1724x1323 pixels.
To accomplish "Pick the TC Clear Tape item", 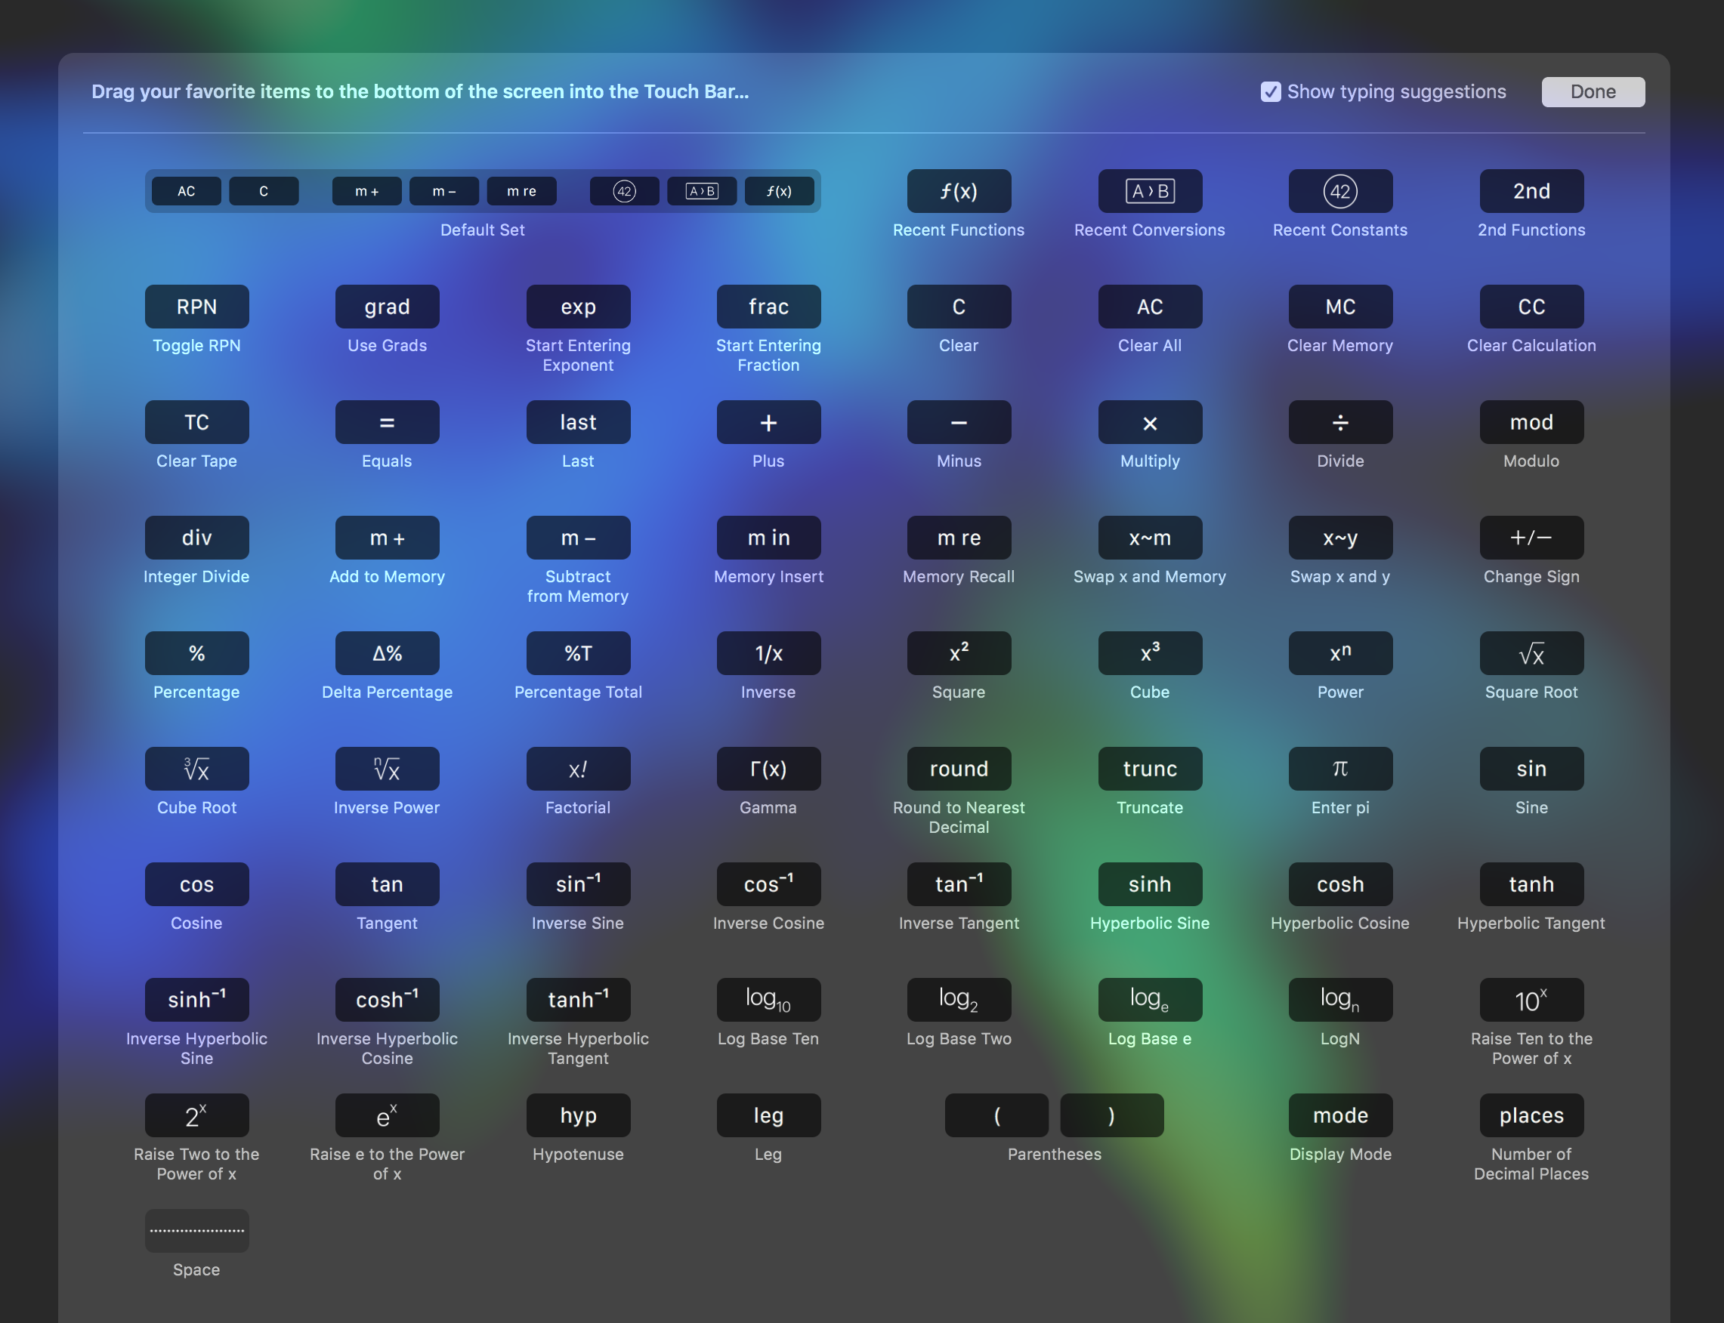I will [x=196, y=422].
